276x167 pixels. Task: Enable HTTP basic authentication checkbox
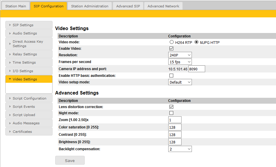pyautogui.click(x=171, y=76)
